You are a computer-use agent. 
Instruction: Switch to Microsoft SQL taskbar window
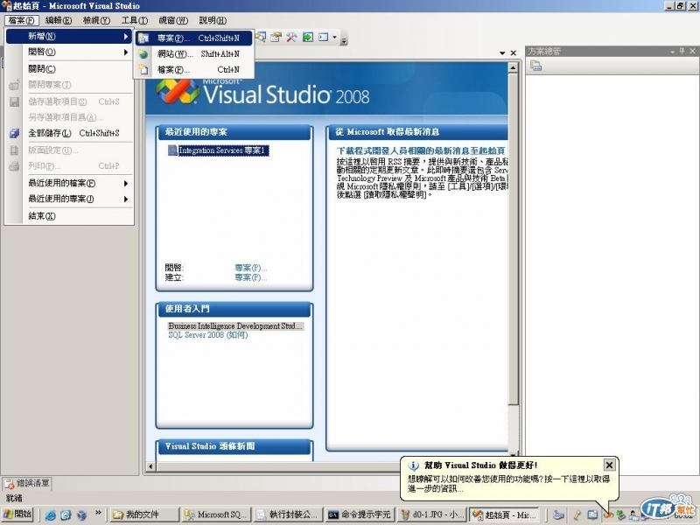coord(216,514)
